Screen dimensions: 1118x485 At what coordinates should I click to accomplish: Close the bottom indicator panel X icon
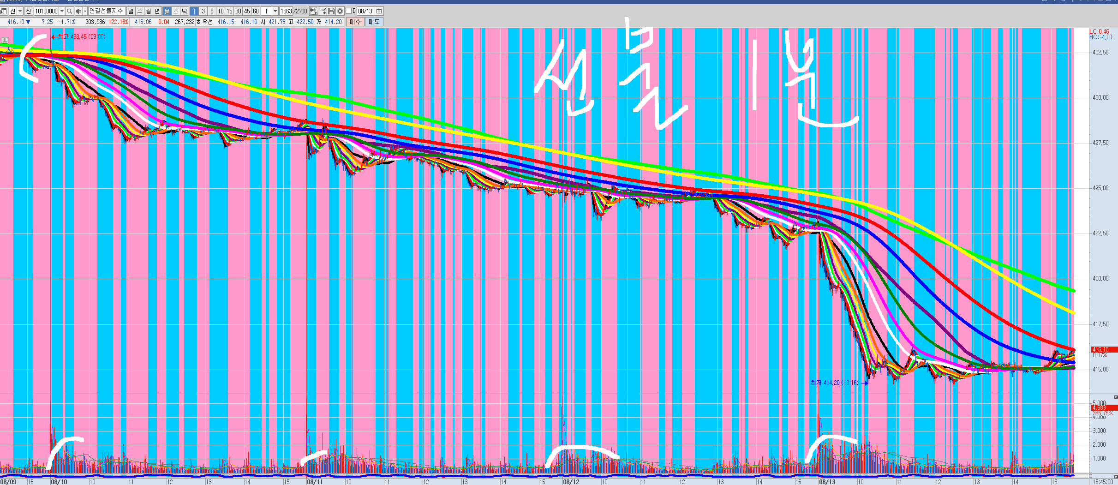1116,477
